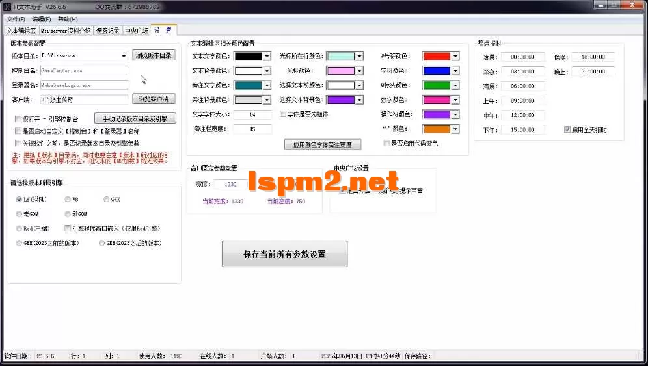Switch to the 文本编辑区 tab
The width and height of the screenshot is (648, 366).
pyautogui.click(x=21, y=31)
